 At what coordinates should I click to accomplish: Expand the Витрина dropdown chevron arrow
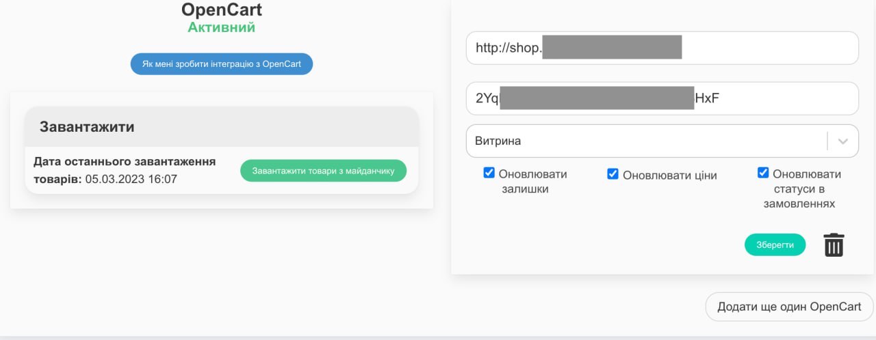[843, 141]
